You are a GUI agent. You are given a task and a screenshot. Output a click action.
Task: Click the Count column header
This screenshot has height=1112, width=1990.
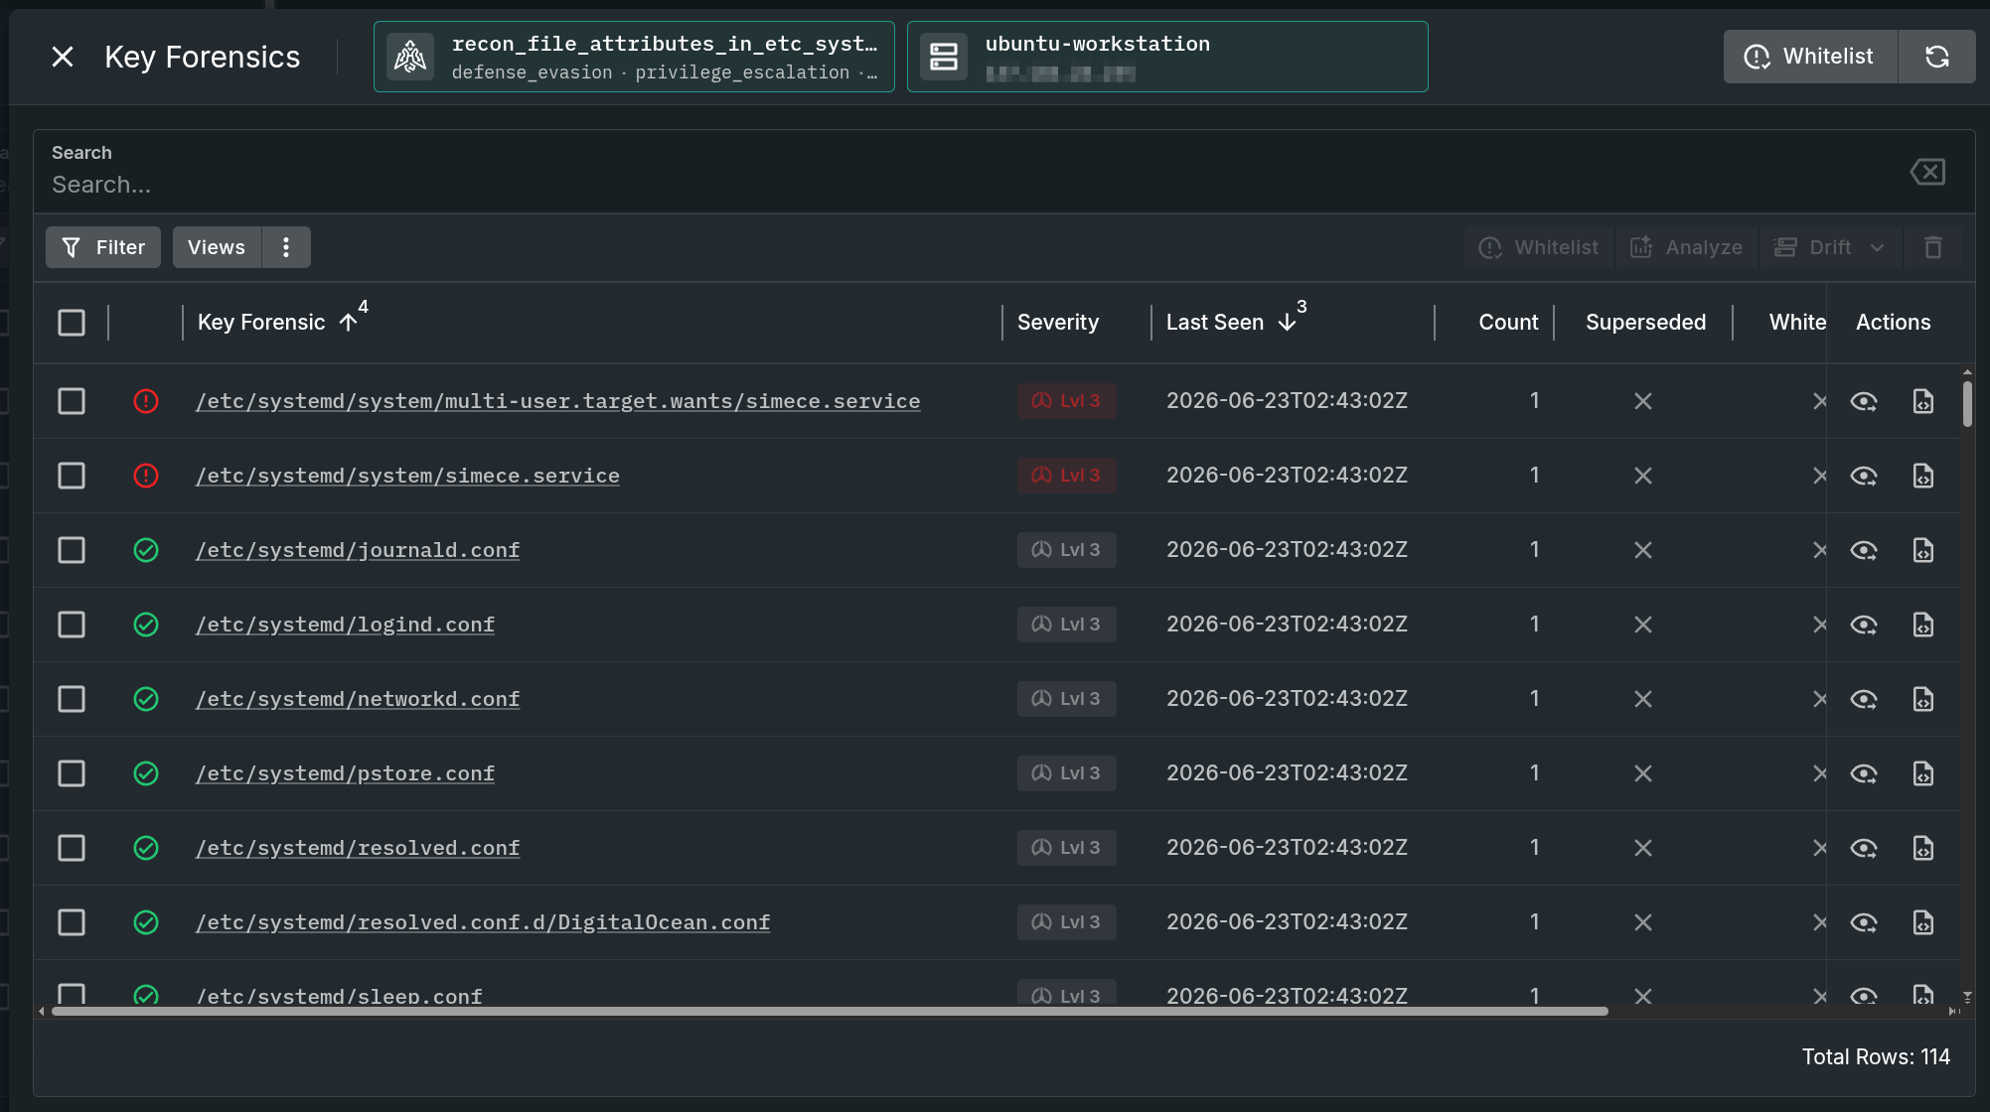coord(1508,323)
